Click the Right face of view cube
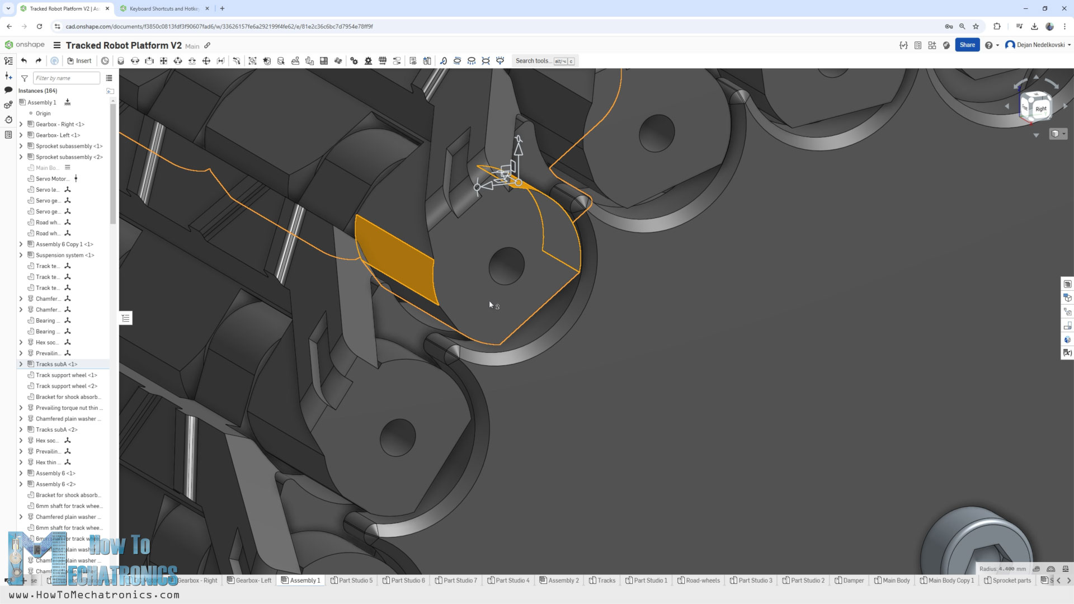Screen dimensions: 1074x604 pyautogui.click(x=1040, y=108)
